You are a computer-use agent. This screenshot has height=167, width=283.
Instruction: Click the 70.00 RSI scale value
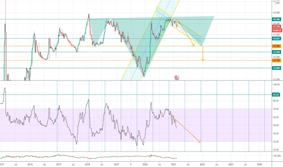pos(276,109)
